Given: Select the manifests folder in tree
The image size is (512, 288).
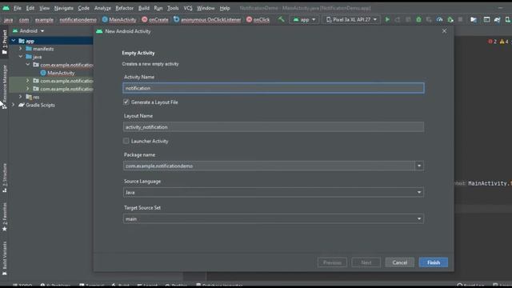Looking at the screenshot, I should (43, 49).
